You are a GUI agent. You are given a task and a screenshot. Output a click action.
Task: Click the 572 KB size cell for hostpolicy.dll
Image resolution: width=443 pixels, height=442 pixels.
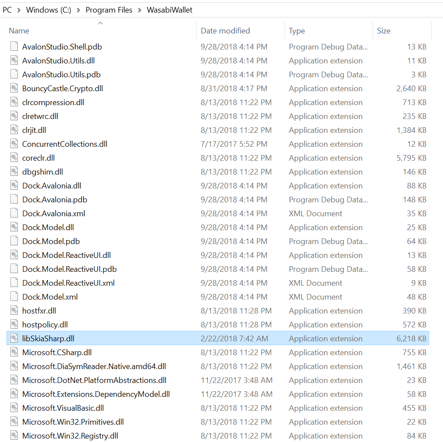(414, 324)
